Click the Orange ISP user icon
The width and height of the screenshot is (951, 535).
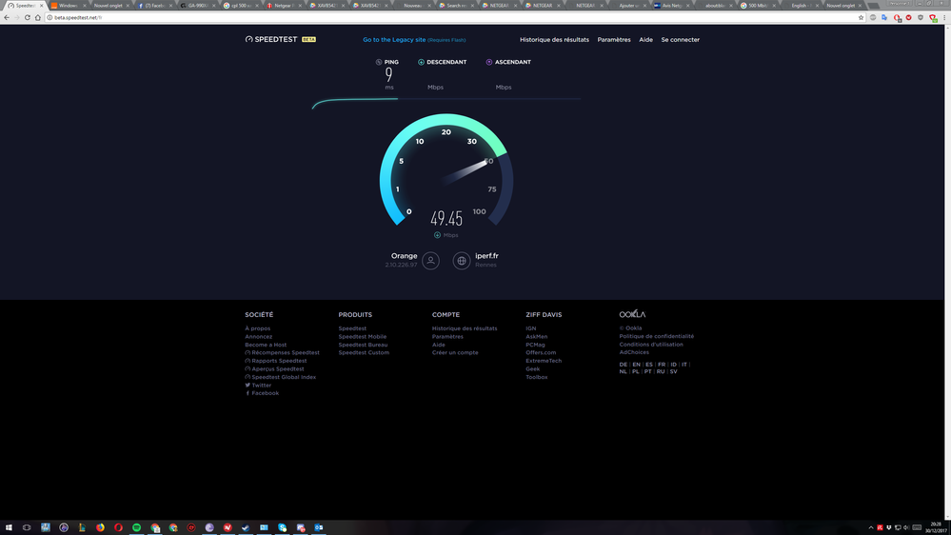coord(431,260)
